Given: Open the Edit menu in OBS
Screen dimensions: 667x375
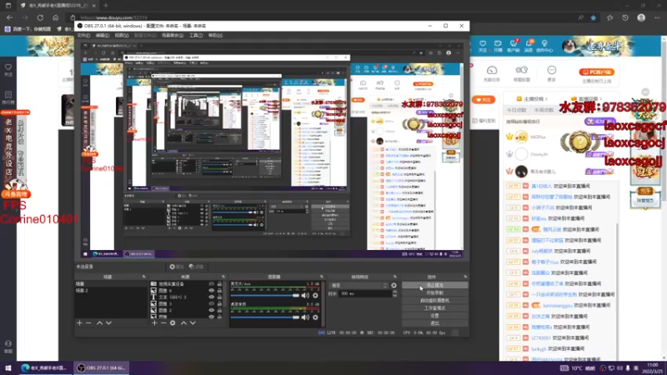Looking at the screenshot, I should (x=102, y=35).
